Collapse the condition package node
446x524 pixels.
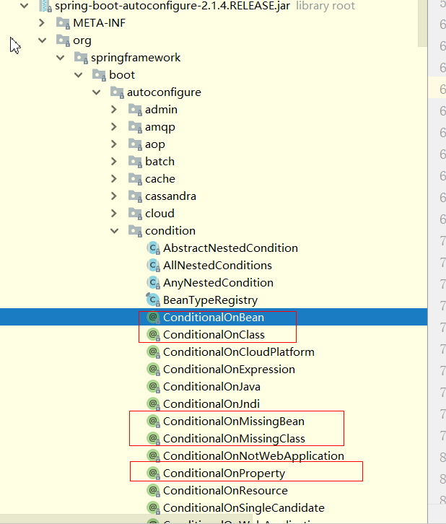(x=114, y=231)
